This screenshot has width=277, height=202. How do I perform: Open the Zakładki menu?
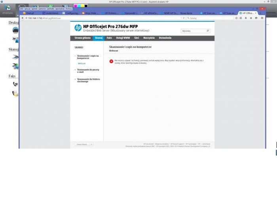[x=50, y=9]
